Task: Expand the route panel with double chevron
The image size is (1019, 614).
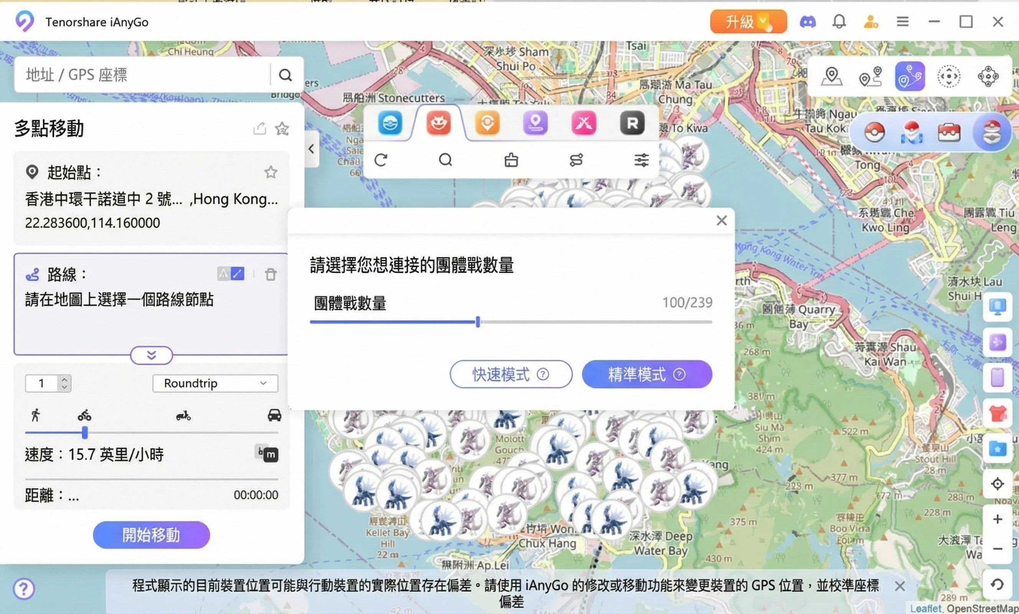Action: coord(152,355)
